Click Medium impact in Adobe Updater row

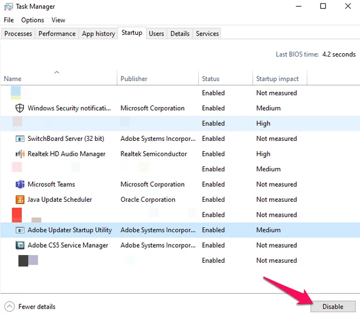click(x=269, y=230)
